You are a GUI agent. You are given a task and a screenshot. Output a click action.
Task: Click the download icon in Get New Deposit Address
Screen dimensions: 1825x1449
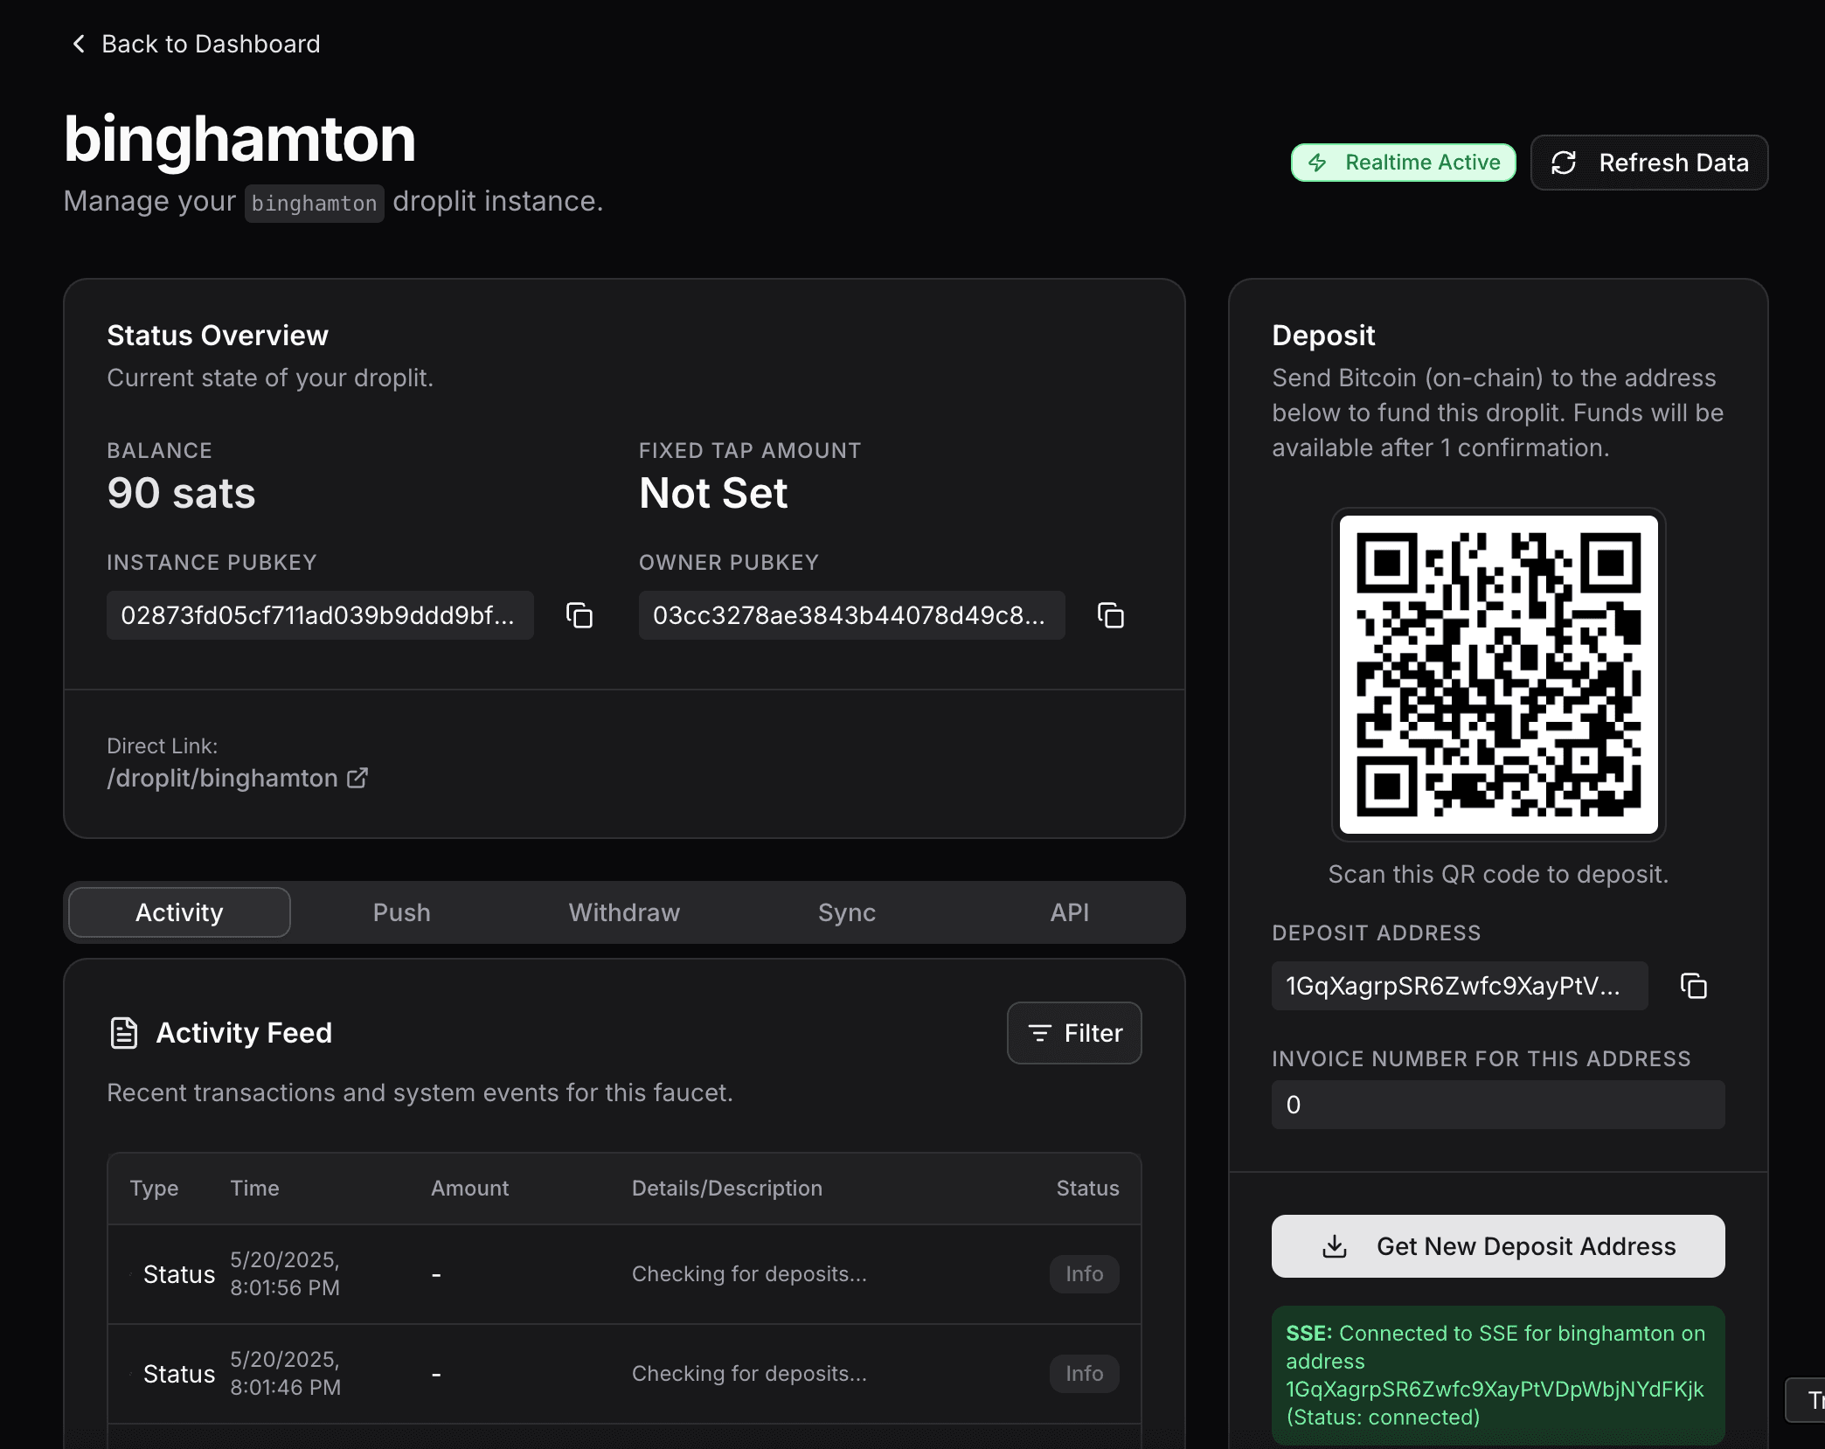pos(1335,1246)
